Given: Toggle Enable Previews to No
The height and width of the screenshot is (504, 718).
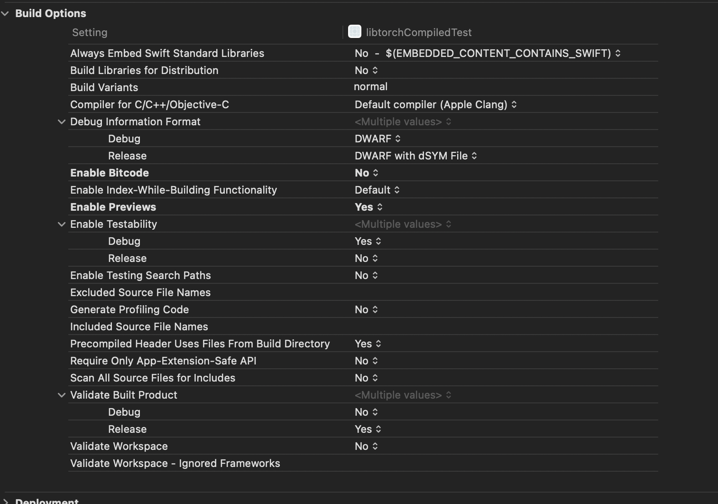Looking at the screenshot, I should (x=379, y=207).
